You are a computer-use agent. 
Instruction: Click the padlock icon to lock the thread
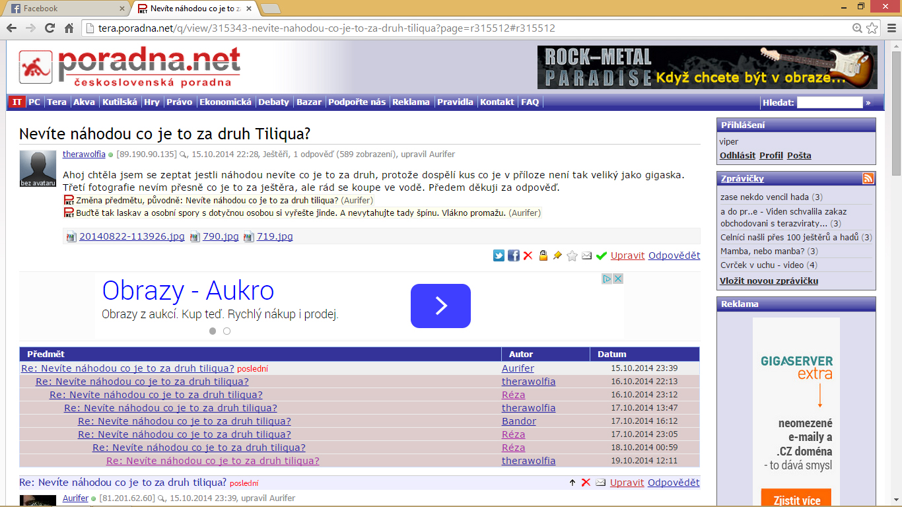(543, 255)
